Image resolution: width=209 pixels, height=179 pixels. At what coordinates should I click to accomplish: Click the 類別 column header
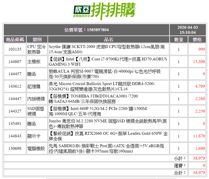pyautogui.click(x=37, y=39)
